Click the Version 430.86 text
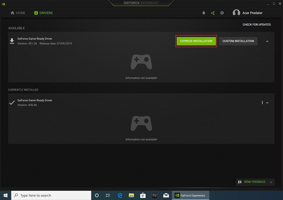The height and width of the screenshot is (200, 283). tap(27, 105)
